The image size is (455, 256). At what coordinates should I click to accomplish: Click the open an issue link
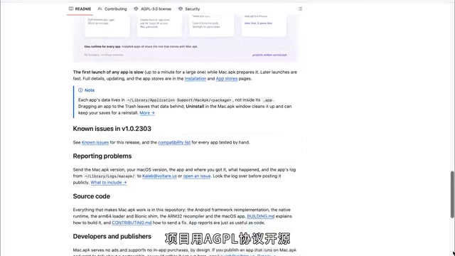(x=197, y=176)
